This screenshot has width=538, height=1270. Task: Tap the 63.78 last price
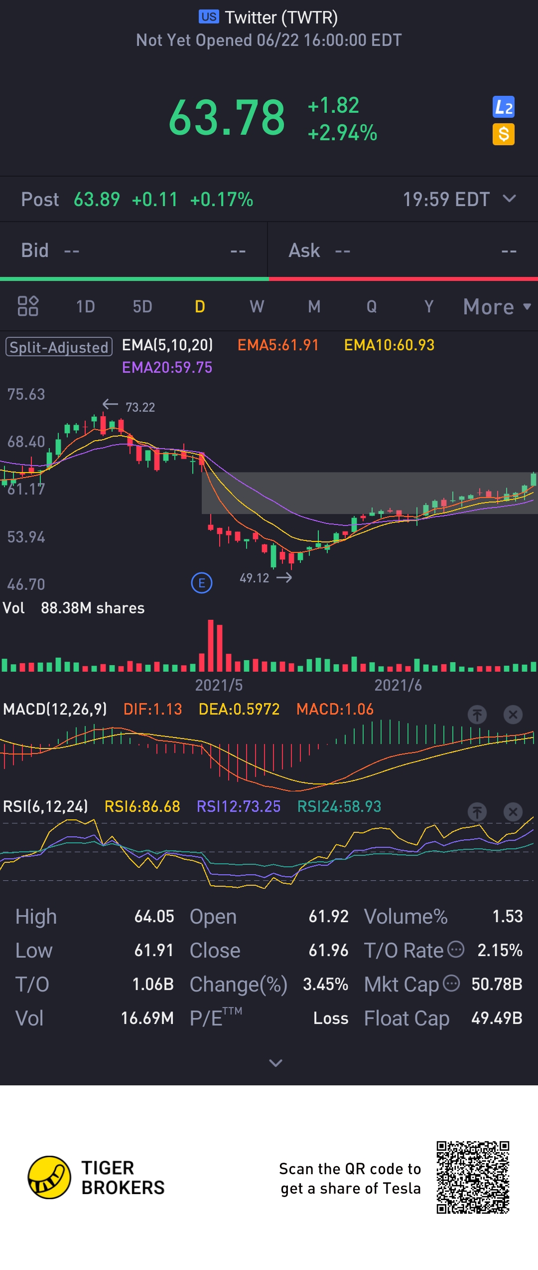tap(227, 118)
